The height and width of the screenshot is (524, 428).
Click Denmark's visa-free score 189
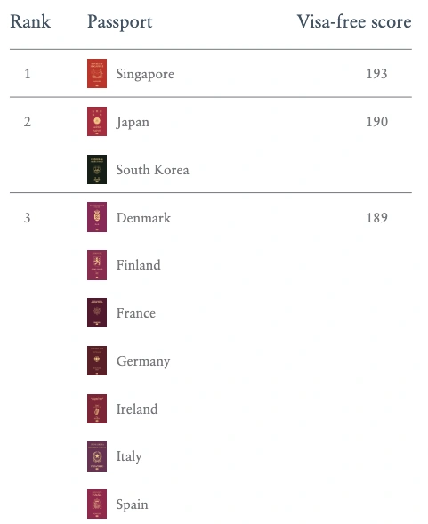(x=377, y=218)
